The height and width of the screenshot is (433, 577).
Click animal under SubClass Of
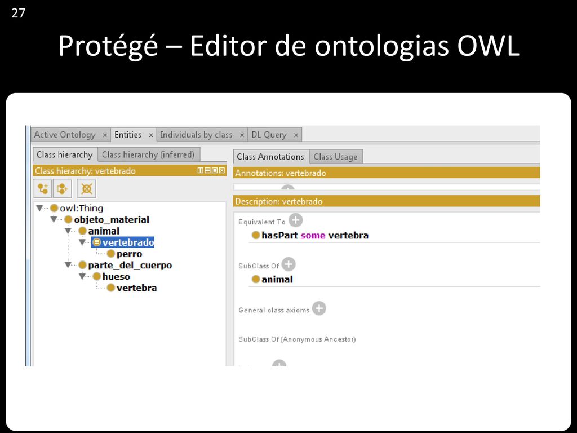tap(277, 280)
